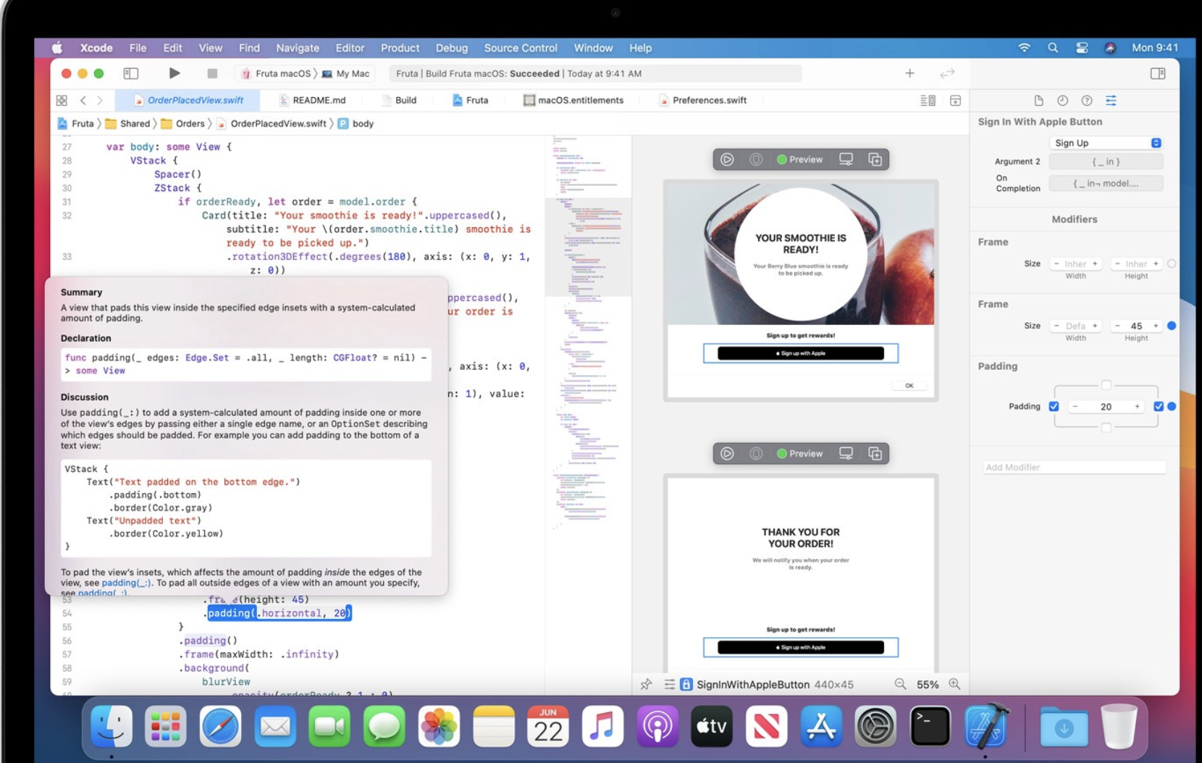The width and height of the screenshot is (1202, 763).
Task: Switch to the macOS.entitlements tab
Action: pyautogui.click(x=573, y=101)
